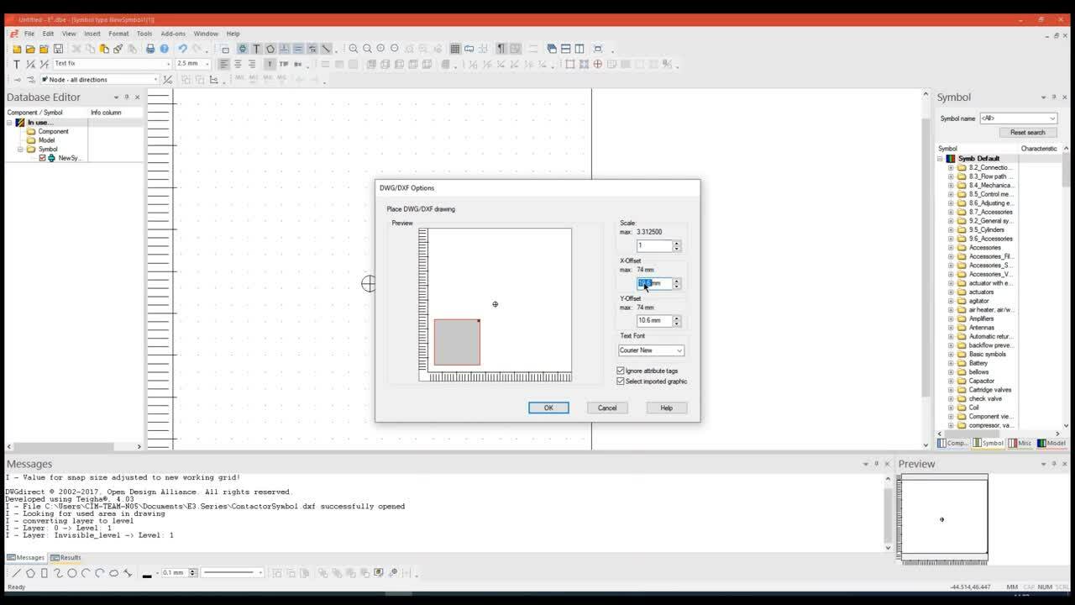Click the tile windows horizontally icon

point(566,49)
